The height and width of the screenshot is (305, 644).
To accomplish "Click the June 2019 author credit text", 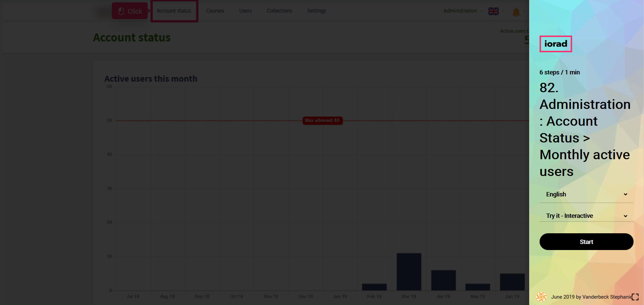I will 591,297.
